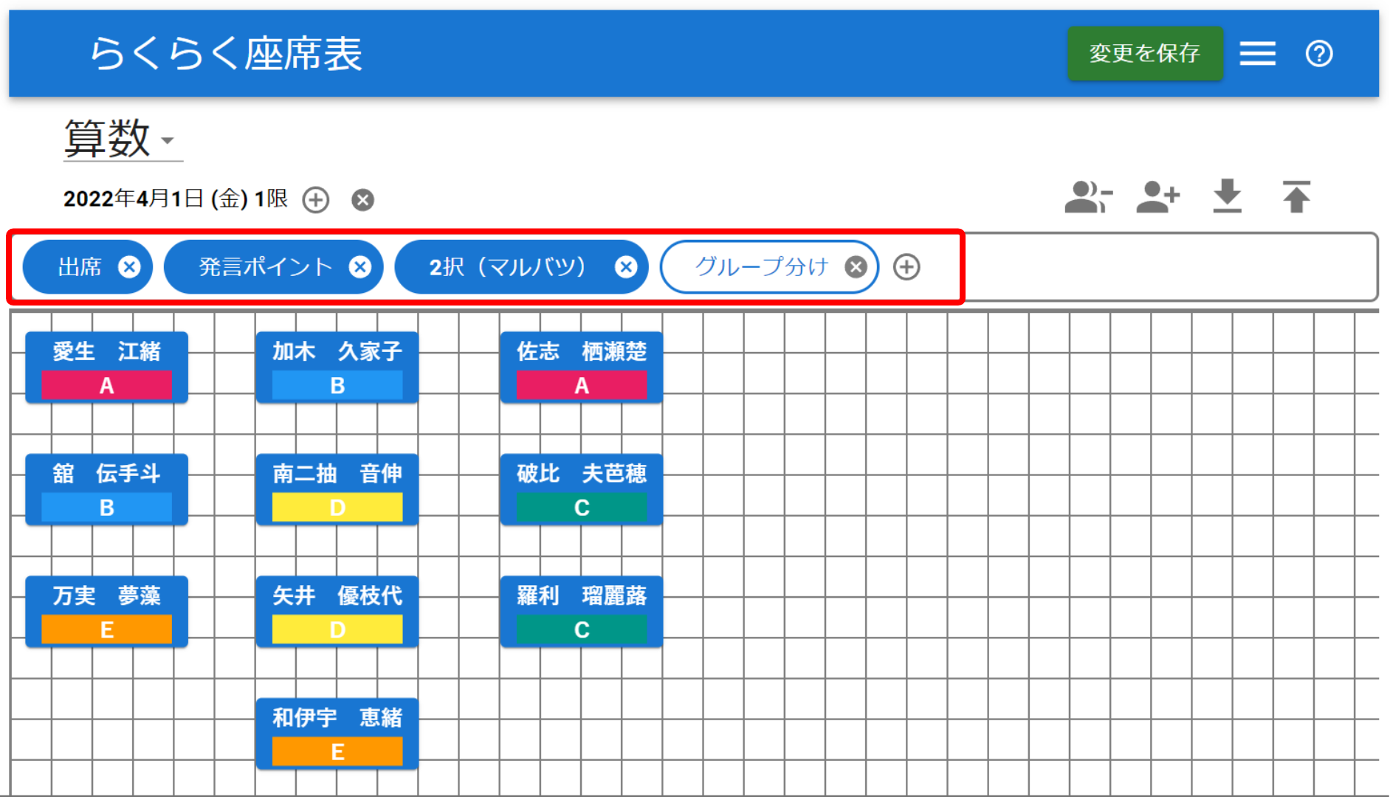Remove the グループ分け chip

click(856, 266)
